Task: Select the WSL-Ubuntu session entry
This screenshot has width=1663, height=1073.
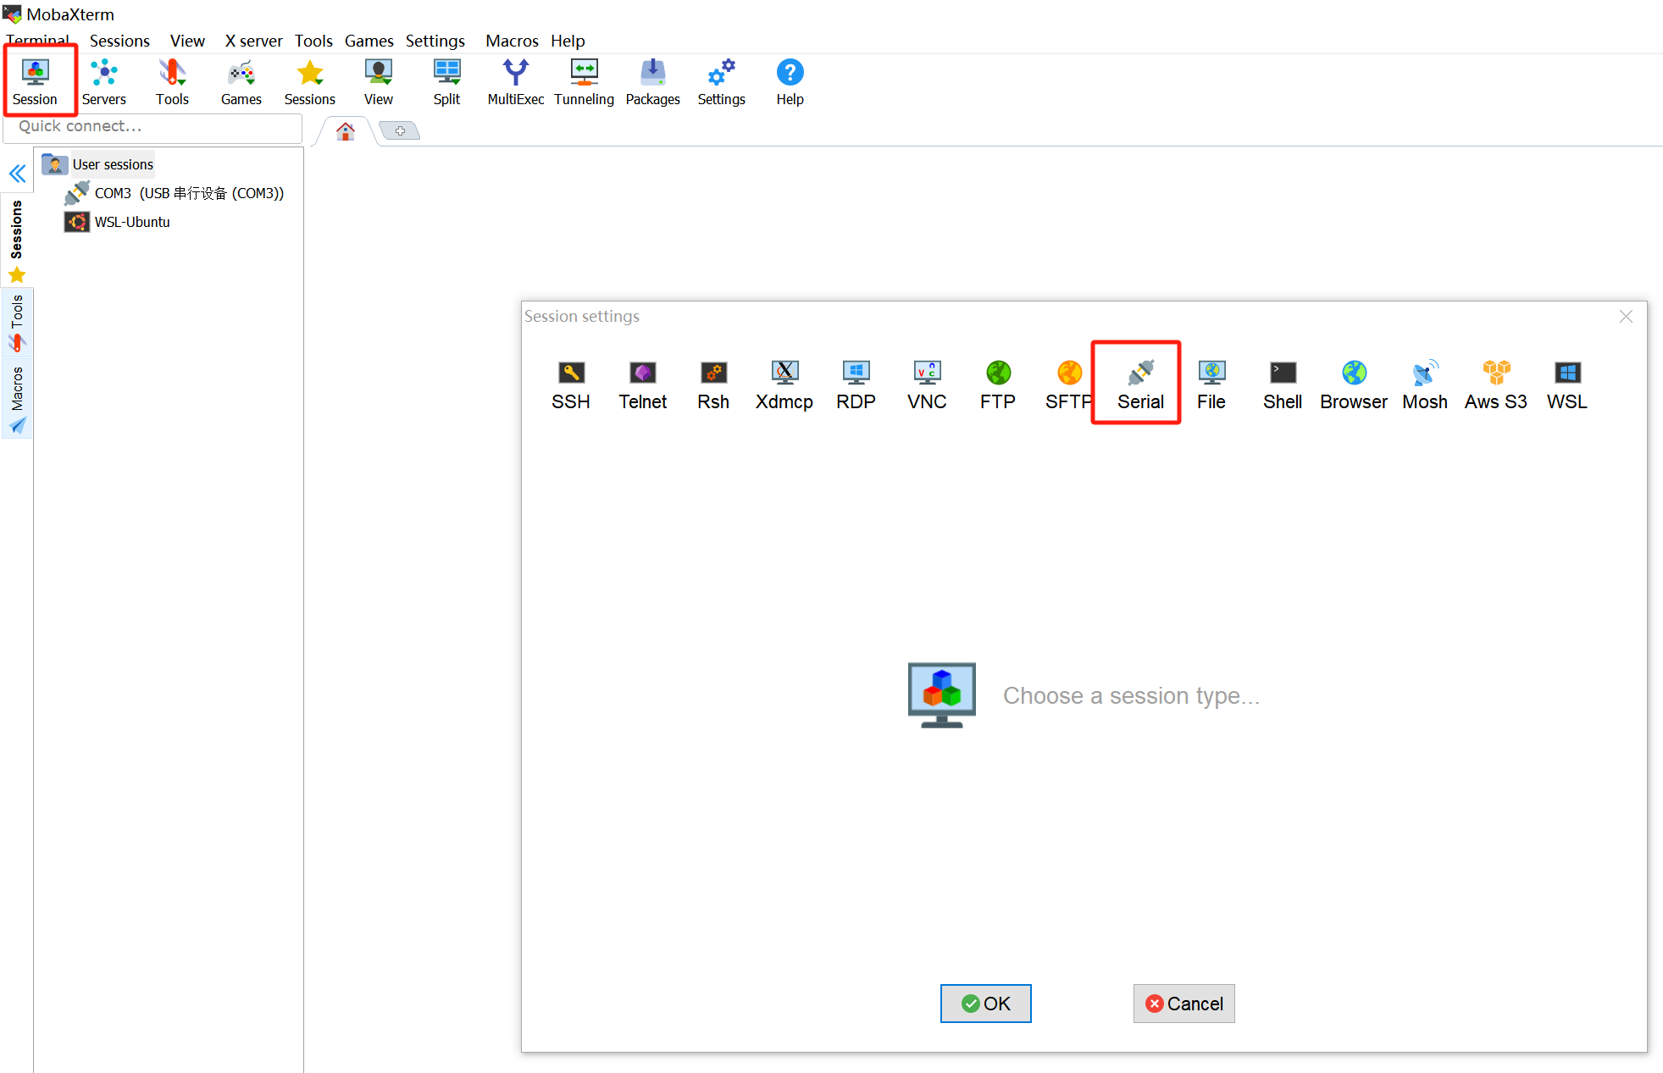Action: (x=119, y=222)
